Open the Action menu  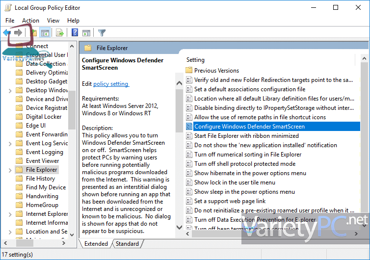pos(31,21)
